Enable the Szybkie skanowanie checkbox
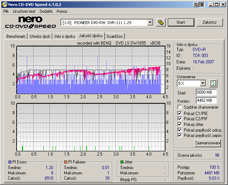The width and height of the screenshot is (228, 185). click(x=180, y=107)
